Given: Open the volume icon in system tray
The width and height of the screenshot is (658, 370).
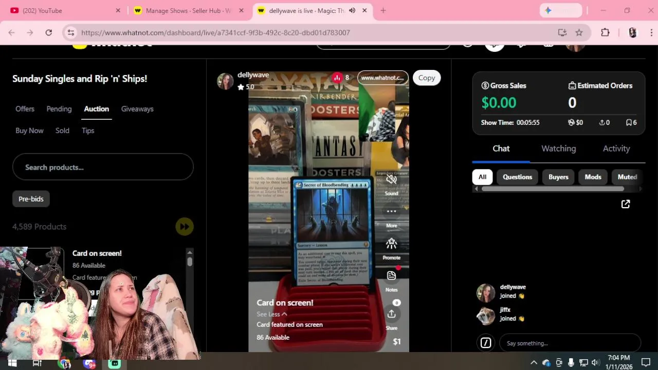Looking at the screenshot, I should tap(595, 363).
